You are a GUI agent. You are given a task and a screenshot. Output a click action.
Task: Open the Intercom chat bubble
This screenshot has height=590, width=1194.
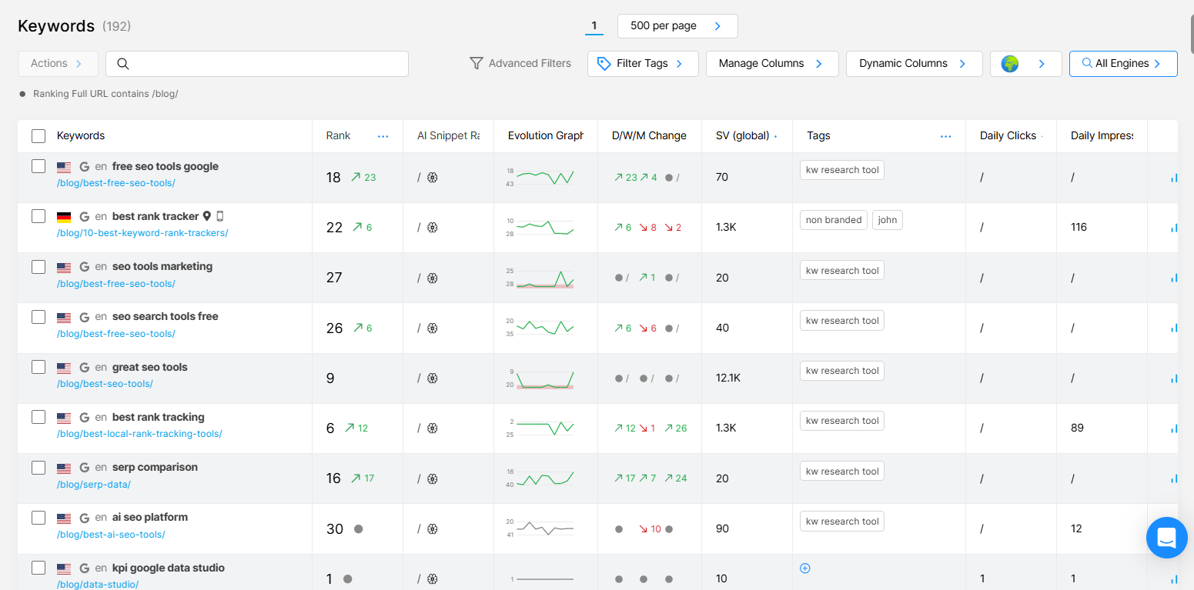click(1166, 538)
